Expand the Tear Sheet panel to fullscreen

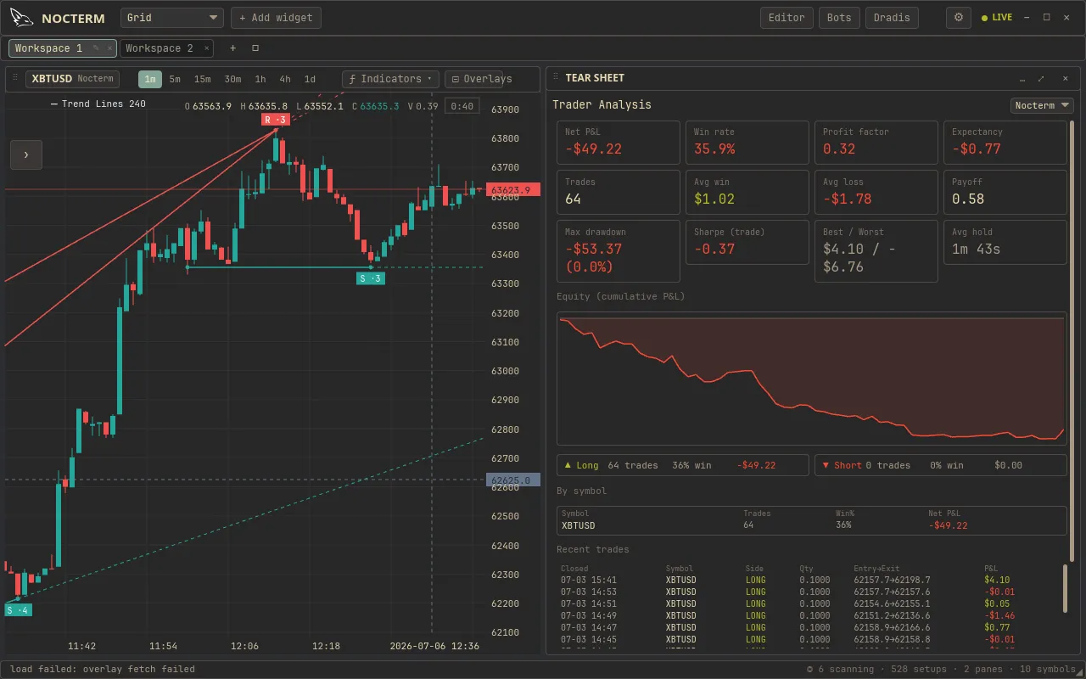[1041, 78]
